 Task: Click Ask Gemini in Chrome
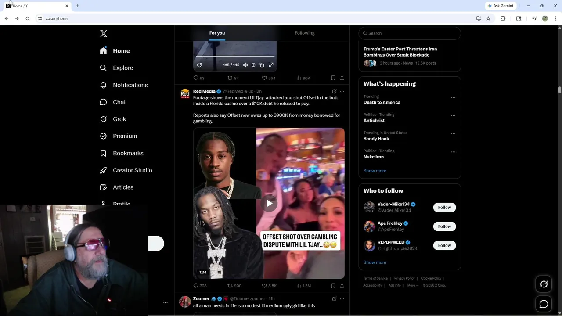click(501, 6)
